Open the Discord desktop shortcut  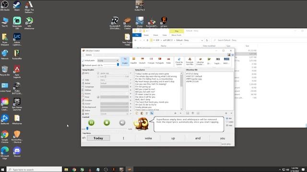[17, 152]
